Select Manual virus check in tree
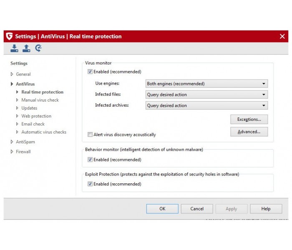Viewport: 292px width, 250px height. [40, 100]
